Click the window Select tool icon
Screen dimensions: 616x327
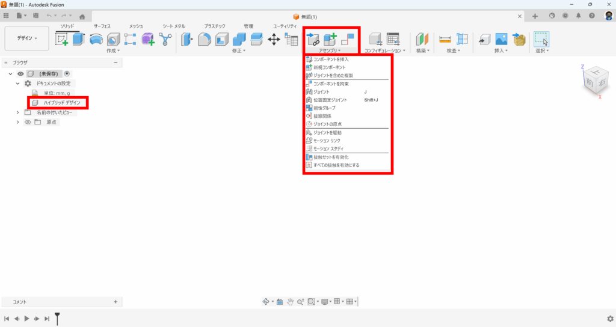(541, 39)
